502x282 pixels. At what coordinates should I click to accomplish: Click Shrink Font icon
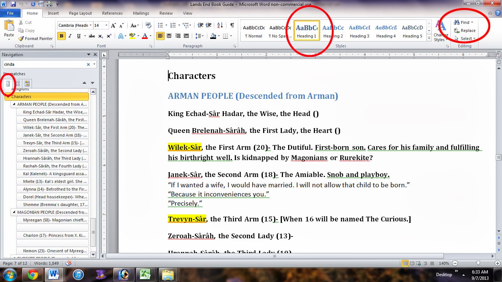pos(122,25)
